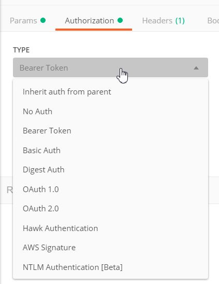Select Basic Auth type

coord(110,151)
